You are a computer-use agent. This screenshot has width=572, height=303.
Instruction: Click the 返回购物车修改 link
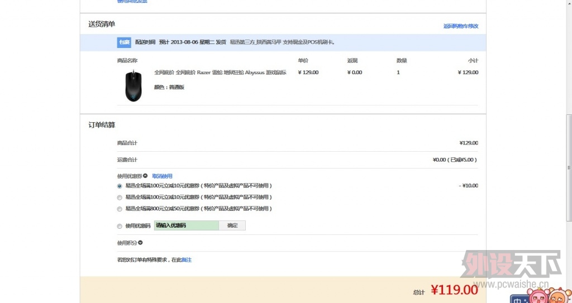click(x=461, y=26)
